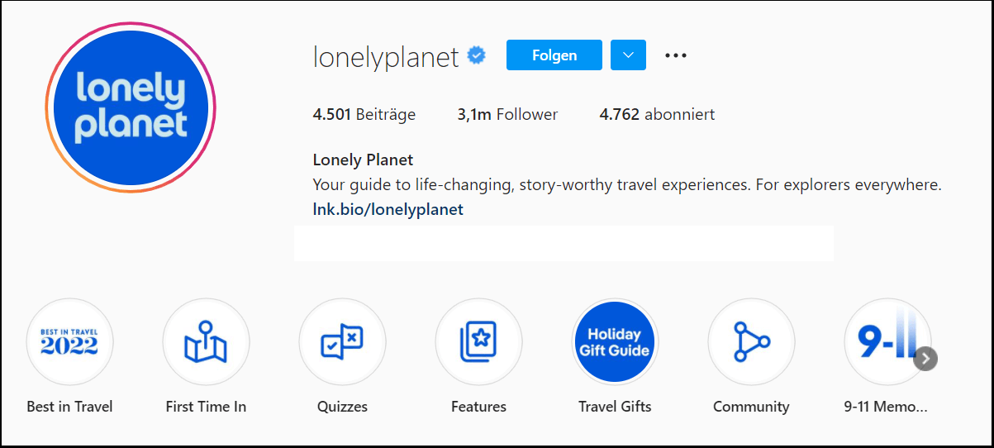
Task: Show the 3,1m Follower list
Action: (507, 115)
